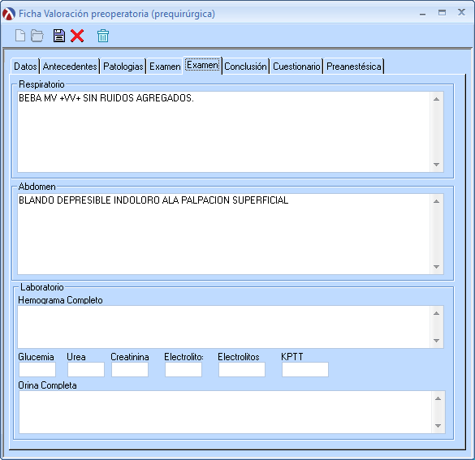Focus the Glucemia input field

click(x=37, y=369)
